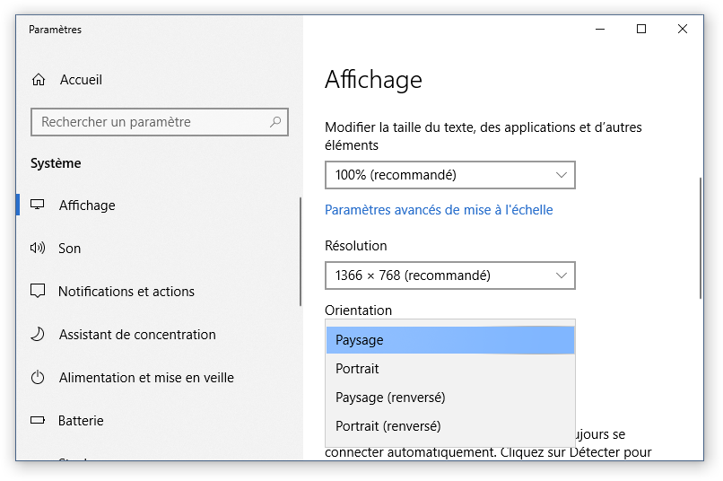
Task: Select Paysage (renversé) orientation
Action: 449,398
